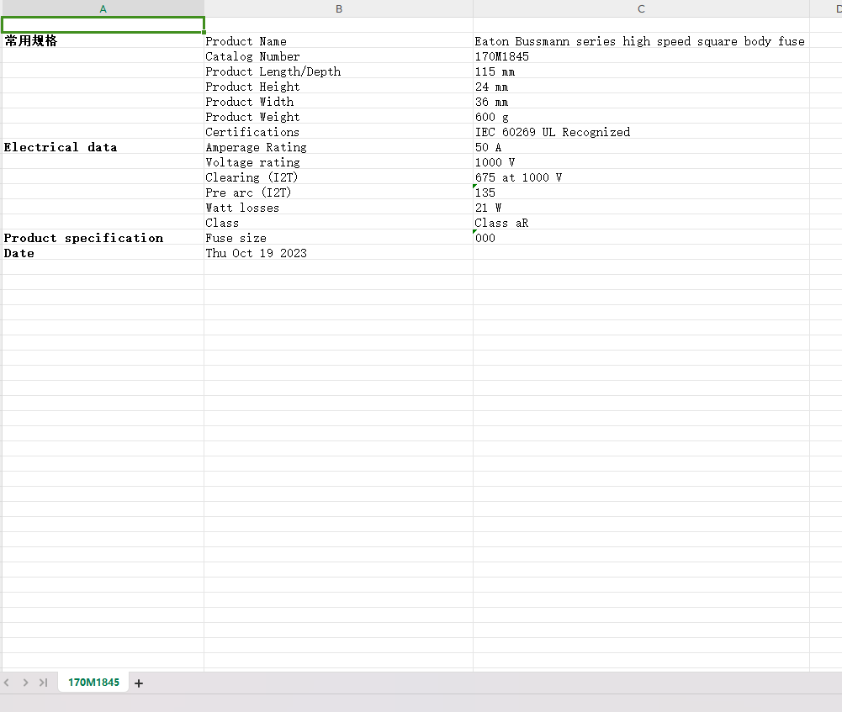Image resolution: width=842 pixels, height=712 pixels.
Task: Click the 'Clearing (I2T)' cell
Action: 339,177
